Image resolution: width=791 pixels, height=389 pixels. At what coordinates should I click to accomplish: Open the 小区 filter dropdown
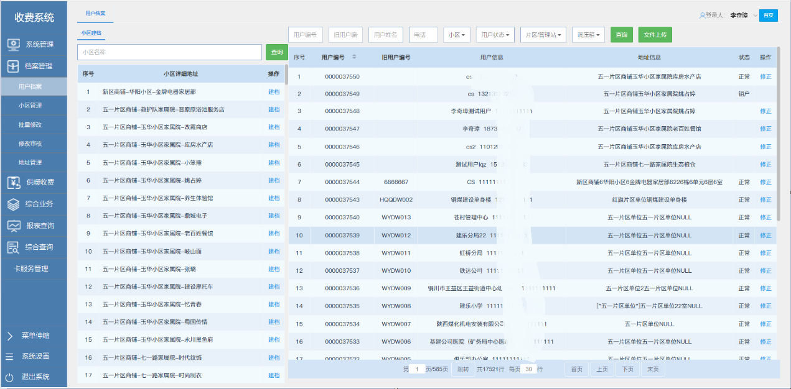(x=457, y=35)
